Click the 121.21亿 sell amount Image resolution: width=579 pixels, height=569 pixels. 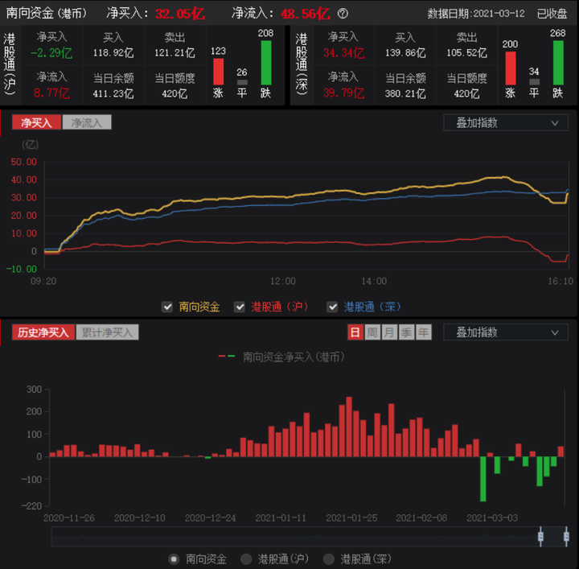click(x=175, y=53)
